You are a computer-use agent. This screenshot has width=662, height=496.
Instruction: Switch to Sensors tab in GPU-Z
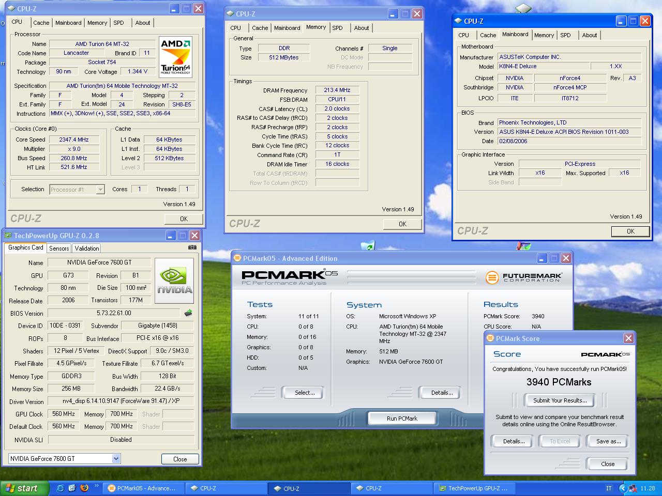(x=59, y=248)
